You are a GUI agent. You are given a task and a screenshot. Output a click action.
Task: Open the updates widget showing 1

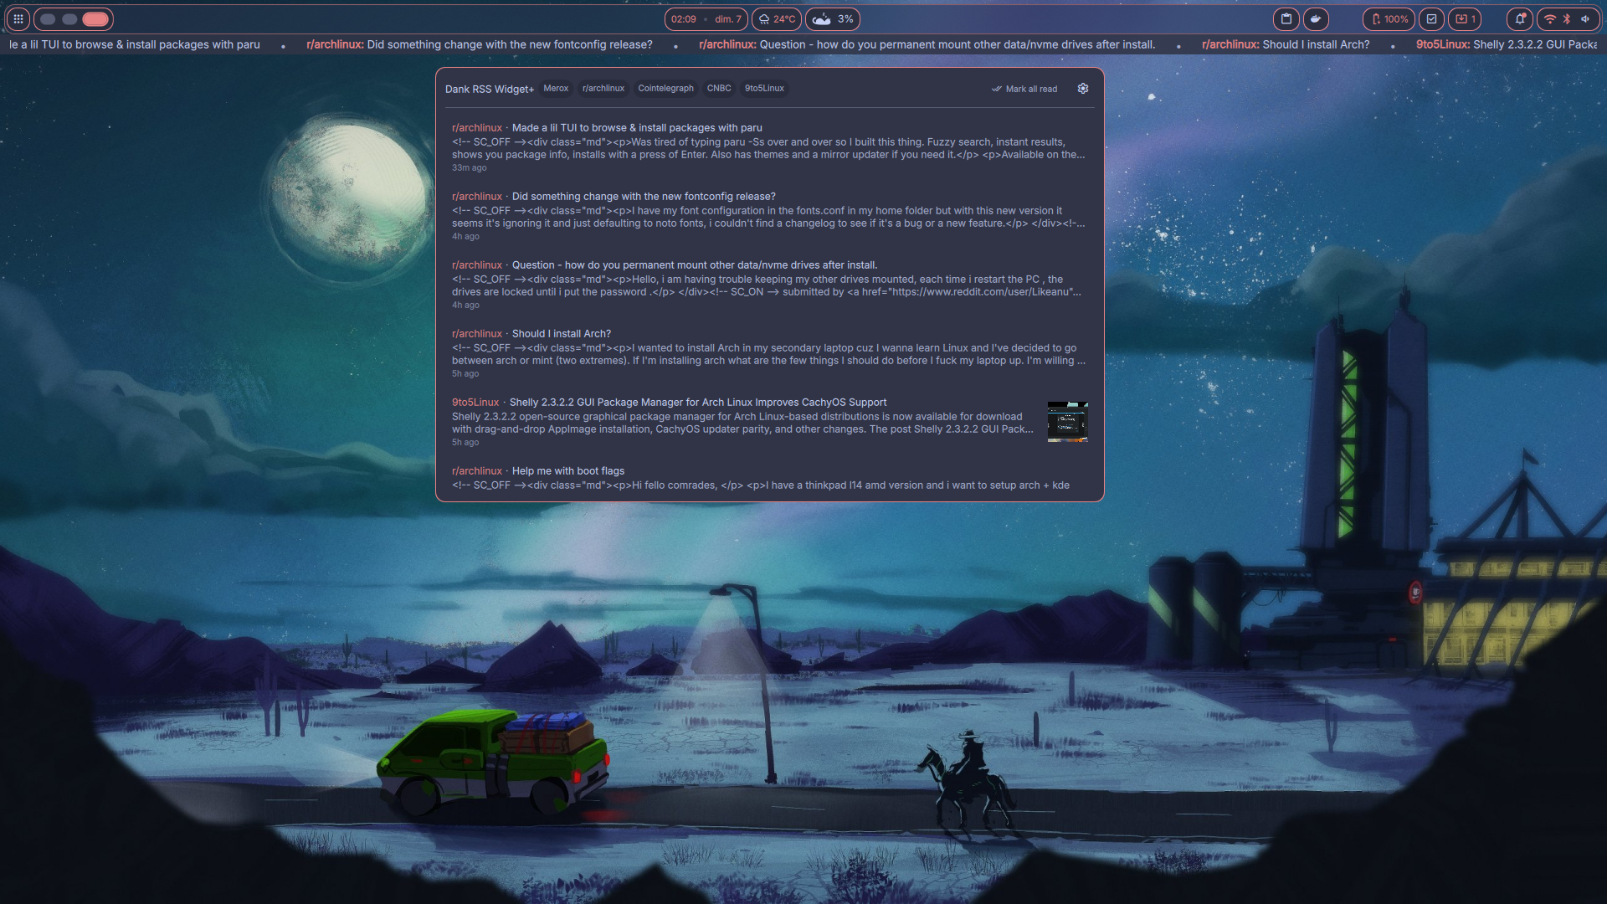point(1465,19)
